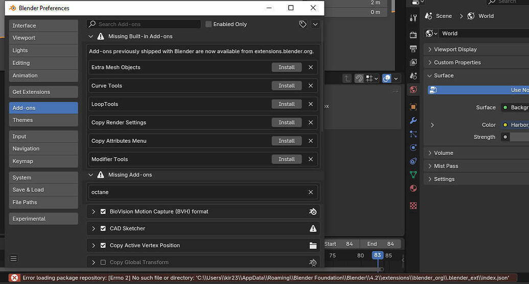
Task: Click Blender logo icon on BioVision row
Action: [313, 211]
